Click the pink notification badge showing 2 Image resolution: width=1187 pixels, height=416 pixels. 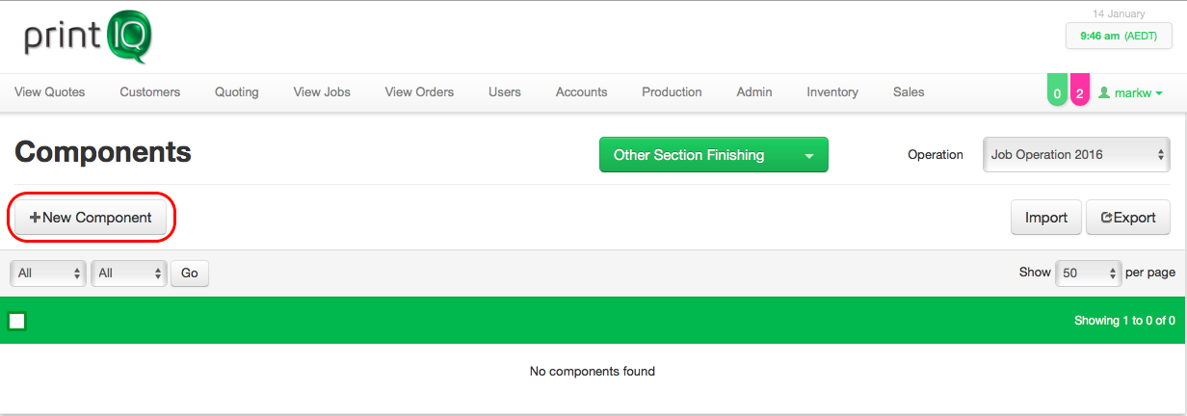pos(1080,93)
